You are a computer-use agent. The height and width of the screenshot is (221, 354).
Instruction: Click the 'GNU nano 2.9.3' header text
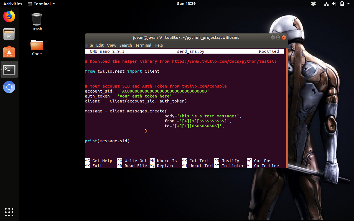(x=107, y=51)
